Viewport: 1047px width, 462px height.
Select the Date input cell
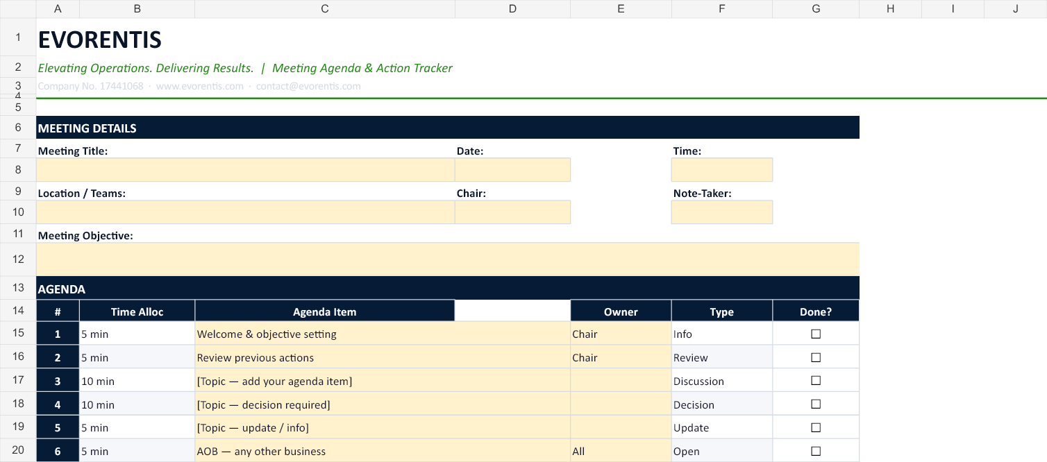click(x=512, y=170)
